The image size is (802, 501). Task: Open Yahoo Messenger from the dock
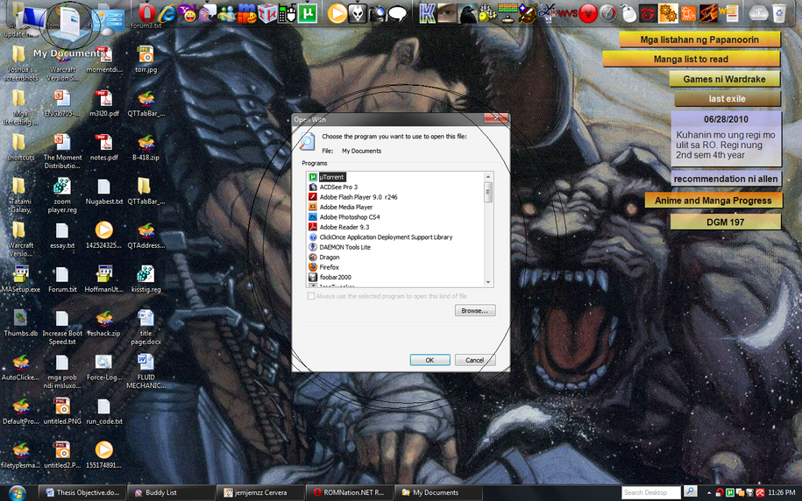(188, 13)
